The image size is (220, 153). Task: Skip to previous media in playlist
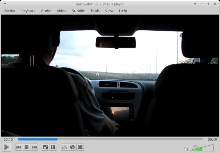click(x=19, y=147)
